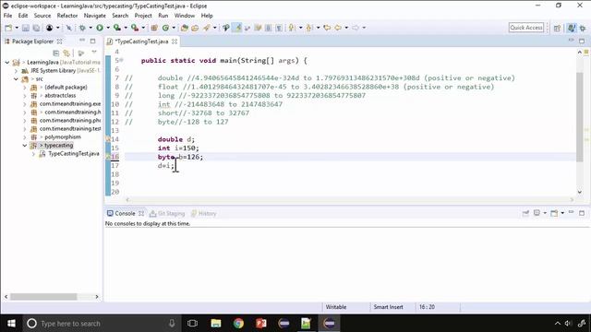Click the Open Console icon
The width and height of the screenshot is (591, 332).
coord(554,213)
